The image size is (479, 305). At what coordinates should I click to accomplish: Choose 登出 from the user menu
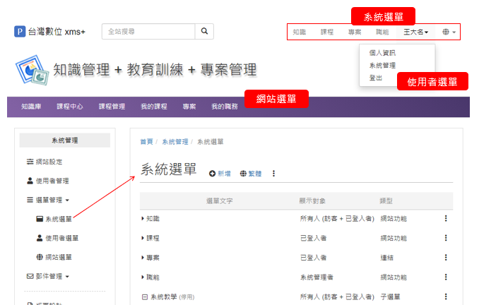click(x=376, y=78)
